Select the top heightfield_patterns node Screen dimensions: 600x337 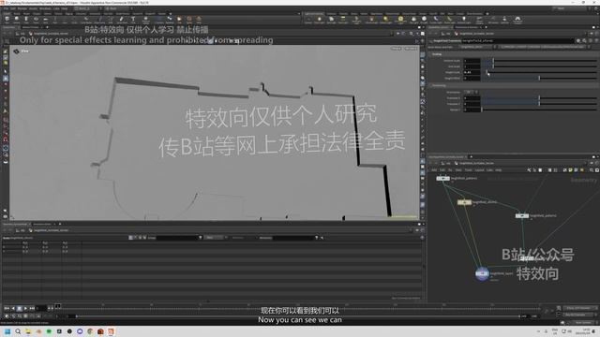pos(443,179)
